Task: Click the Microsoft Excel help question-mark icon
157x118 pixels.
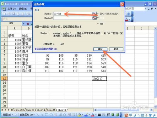Action: coord(129,14)
